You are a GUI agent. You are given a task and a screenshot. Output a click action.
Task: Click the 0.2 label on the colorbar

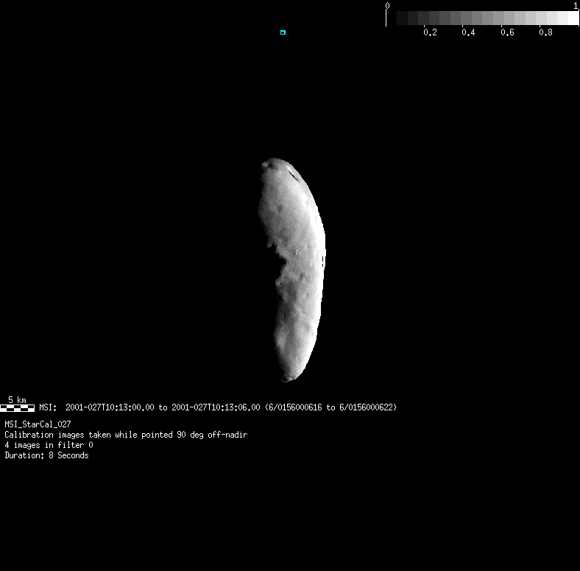(430, 32)
